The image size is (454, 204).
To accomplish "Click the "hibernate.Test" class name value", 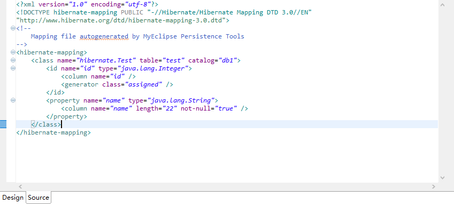I will 106,61.
